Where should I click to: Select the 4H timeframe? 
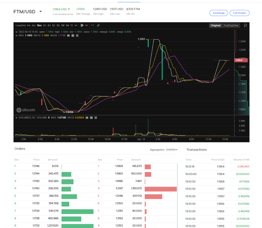(x=49, y=25)
